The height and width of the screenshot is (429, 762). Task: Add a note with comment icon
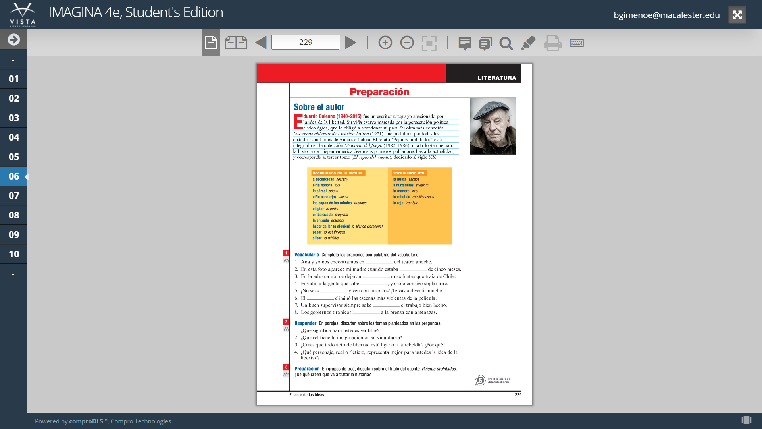pos(465,43)
